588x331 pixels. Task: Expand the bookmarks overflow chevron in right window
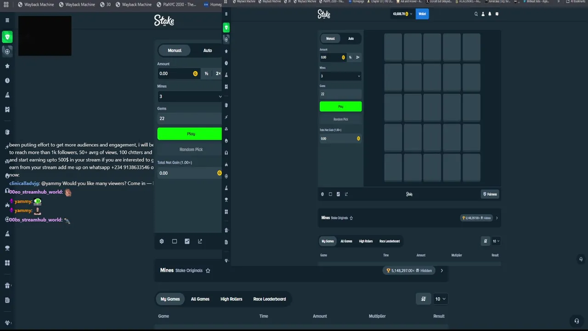coord(559,1)
